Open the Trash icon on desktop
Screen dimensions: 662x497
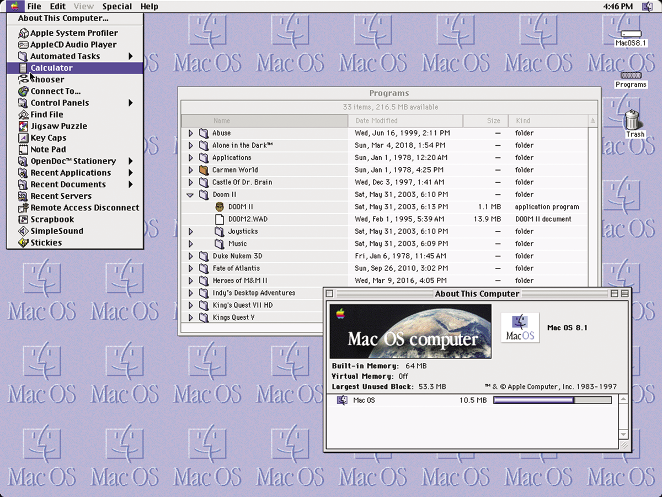click(x=633, y=119)
